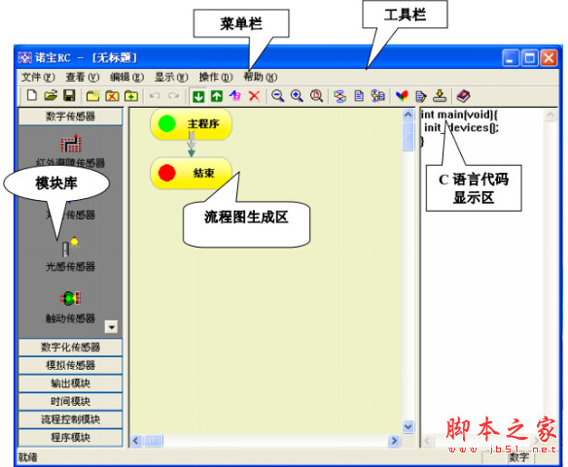Image resolution: width=568 pixels, height=467 pixels.
Task: Click the folder icon with red X
Action: coord(112,96)
